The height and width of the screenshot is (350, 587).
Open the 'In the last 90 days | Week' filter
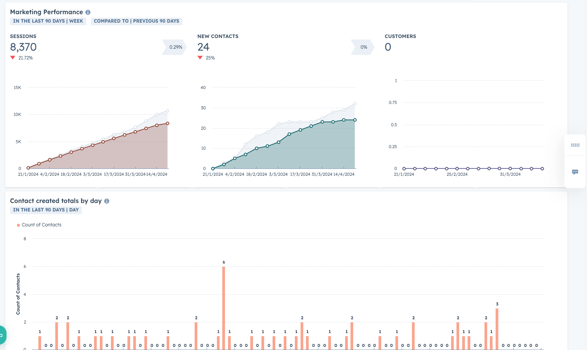tap(48, 21)
